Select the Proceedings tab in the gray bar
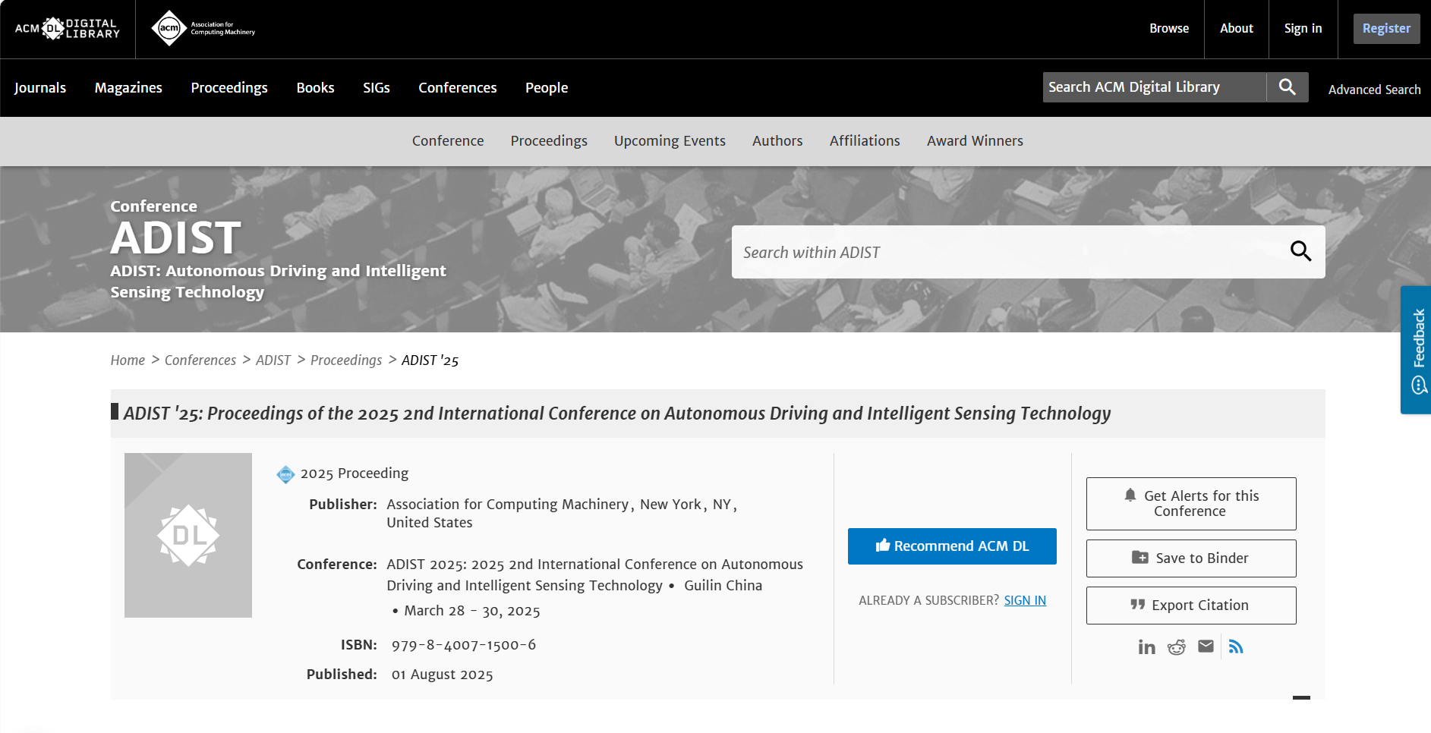Viewport: 1431px width, 733px height. 549,140
